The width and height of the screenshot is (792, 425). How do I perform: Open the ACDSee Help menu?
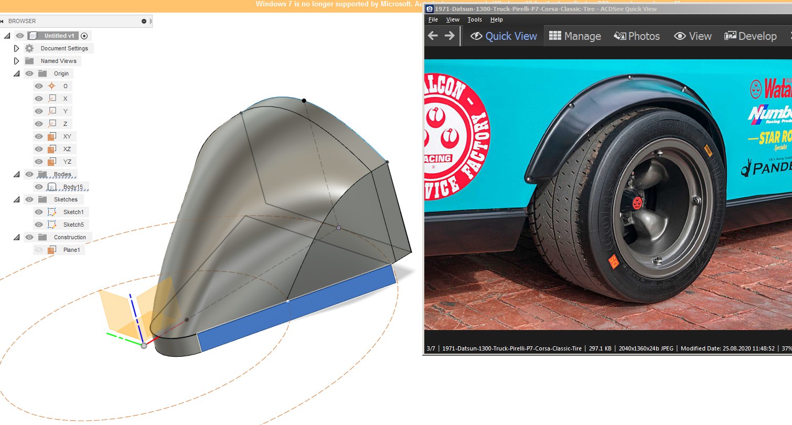(x=496, y=20)
